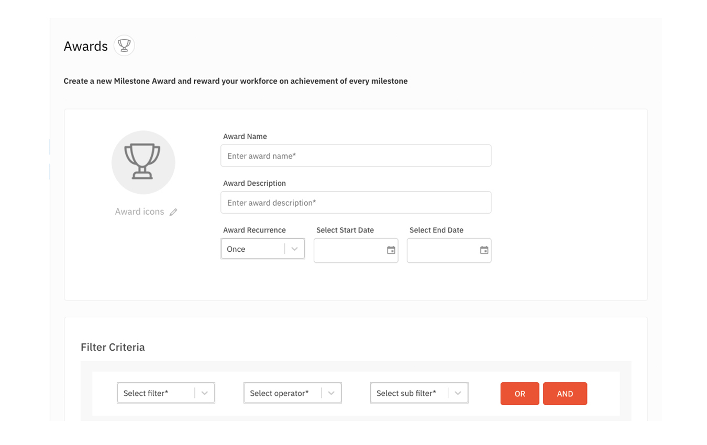Click the Filter Criteria section heading
The image size is (707, 445).
113,347
